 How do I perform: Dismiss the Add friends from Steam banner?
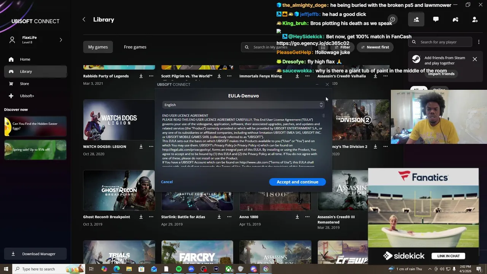[475, 59]
